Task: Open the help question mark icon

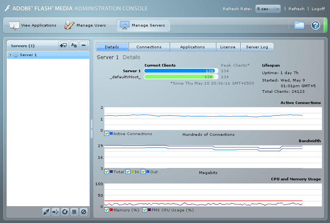Action: (x=315, y=25)
